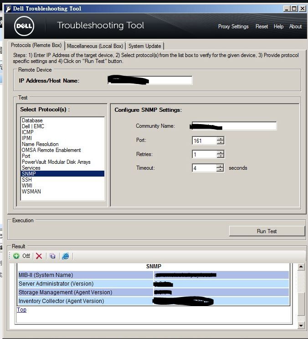Image resolution: width=308 pixels, height=339 pixels.
Task: Decrease Retries with the down arrow
Action: [x=221, y=156]
